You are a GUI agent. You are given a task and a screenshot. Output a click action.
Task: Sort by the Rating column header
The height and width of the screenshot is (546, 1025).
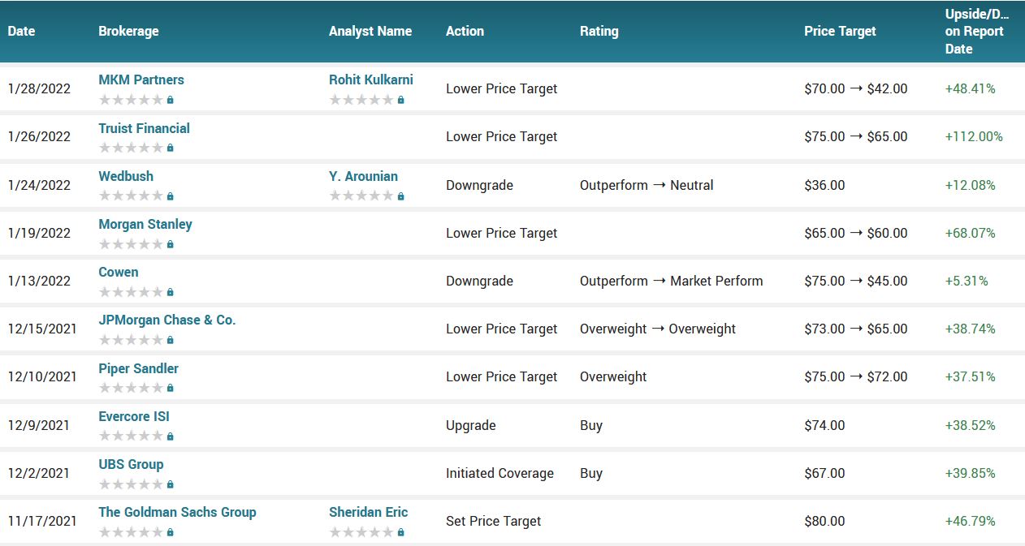point(599,32)
